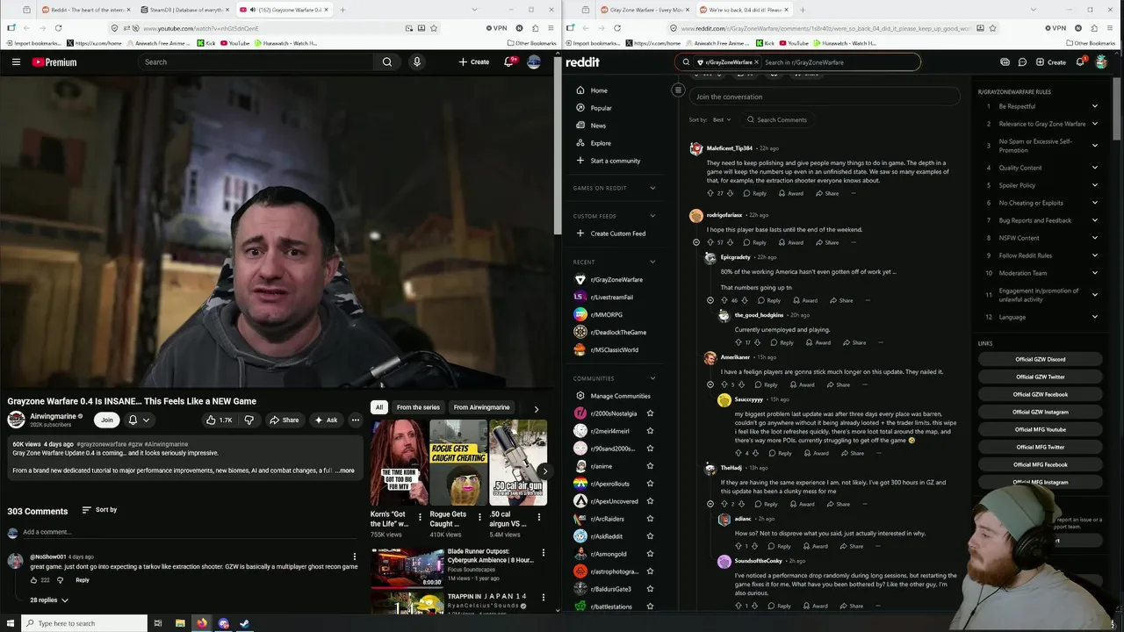Open YouTube notifications bell
This screenshot has width=1124, height=632.
pyautogui.click(x=508, y=62)
